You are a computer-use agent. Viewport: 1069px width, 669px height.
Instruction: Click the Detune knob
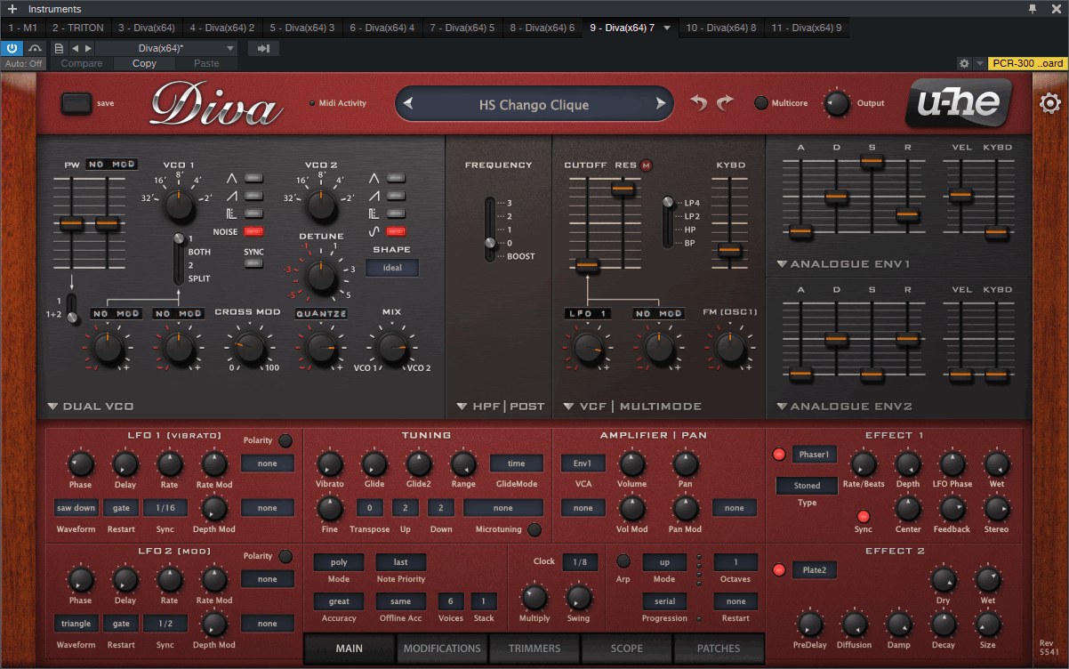click(321, 278)
